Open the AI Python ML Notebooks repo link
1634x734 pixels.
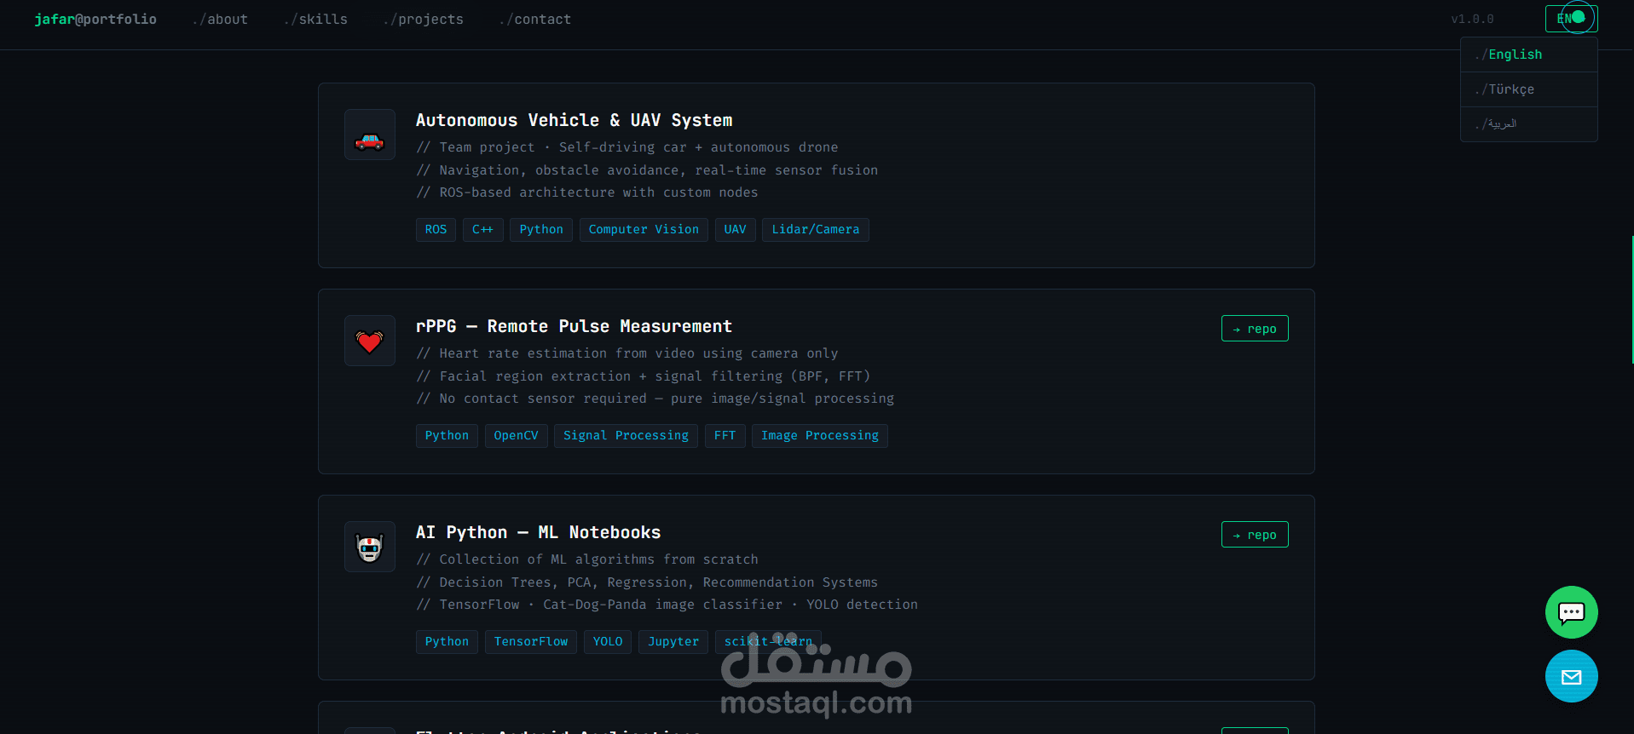tap(1255, 535)
